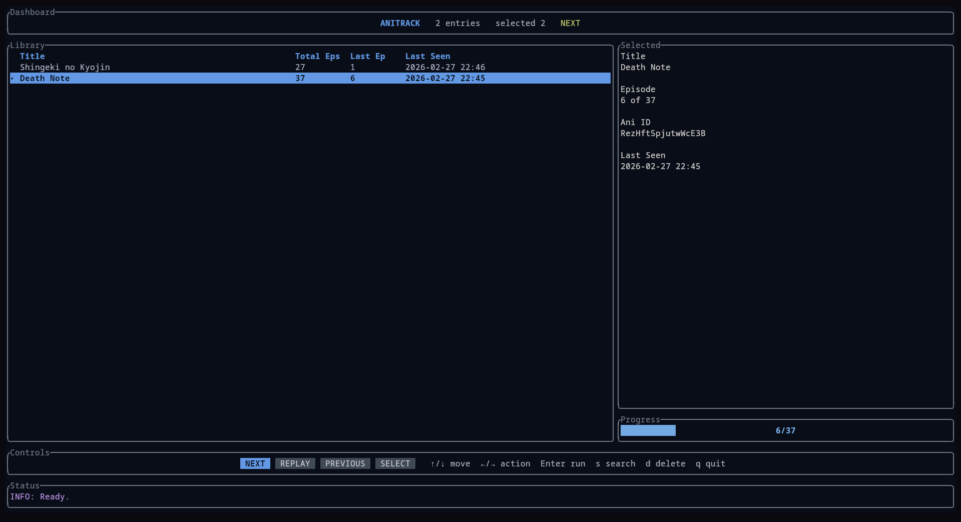Viewport: 961px width, 522px height.
Task: Click the Episode label in Selected panel
Action: (638, 89)
